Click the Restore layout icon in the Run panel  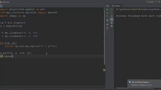[107, 20]
